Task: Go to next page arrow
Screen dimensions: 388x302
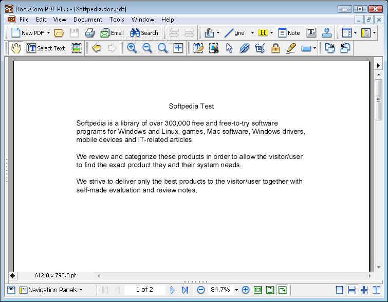Action: point(173,290)
